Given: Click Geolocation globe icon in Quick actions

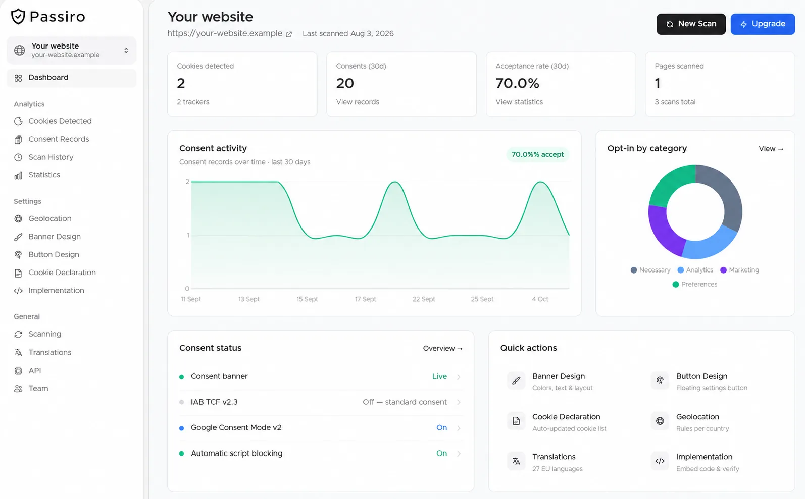Looking at the screenshot, I should coord(660,421).
